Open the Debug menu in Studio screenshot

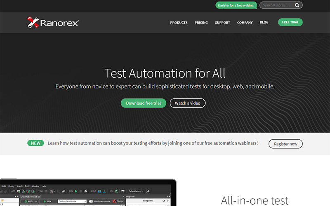tap(11, 186)
